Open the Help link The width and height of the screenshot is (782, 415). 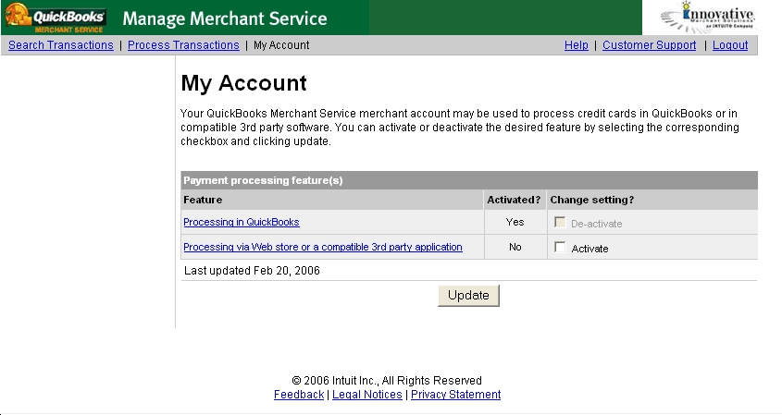[576, 45]
